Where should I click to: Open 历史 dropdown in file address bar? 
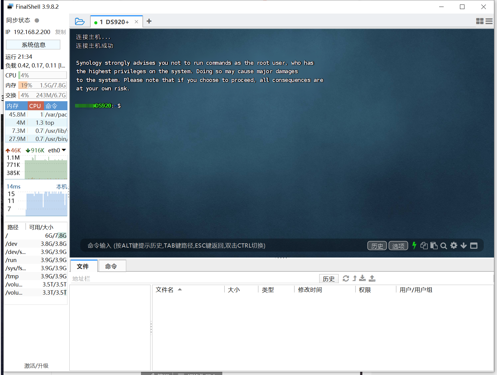[x=329, y=279]
